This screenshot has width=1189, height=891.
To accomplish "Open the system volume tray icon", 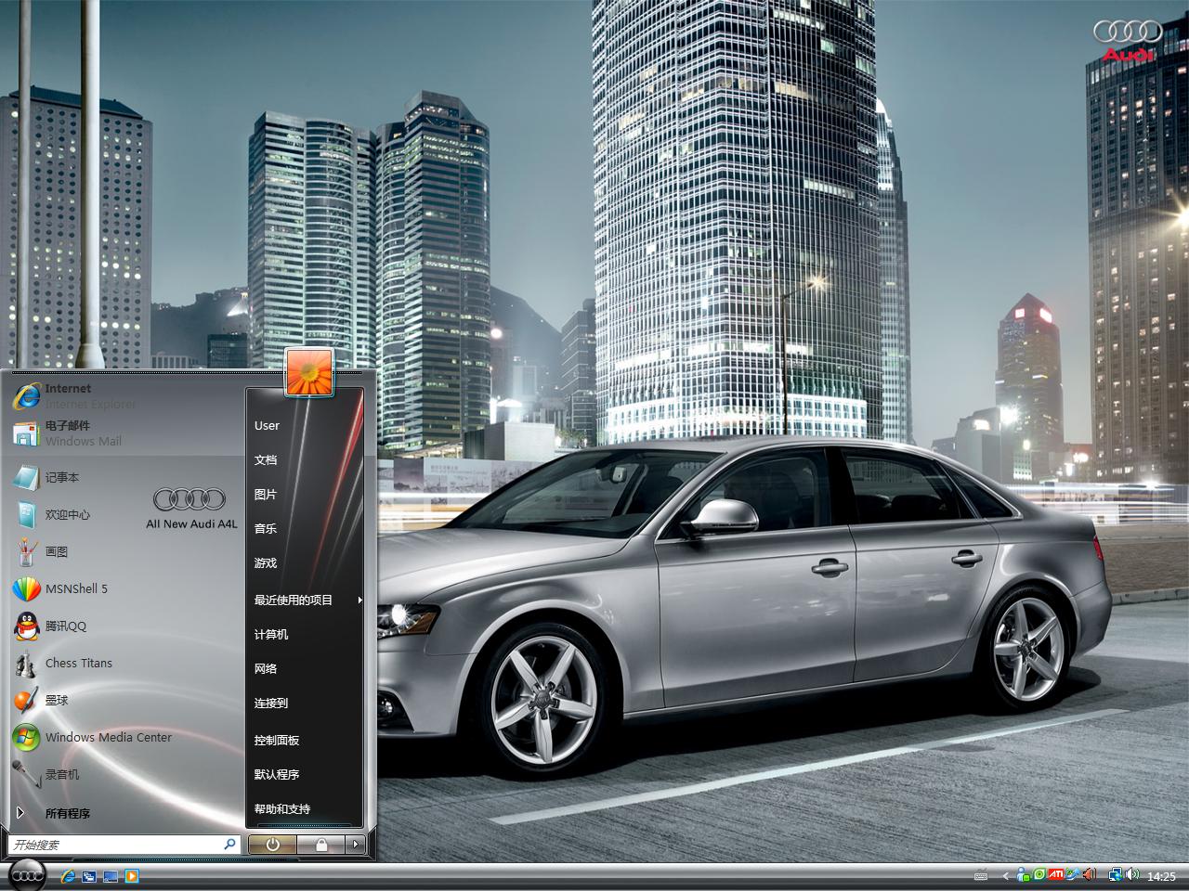I will tap(1131, 875).
